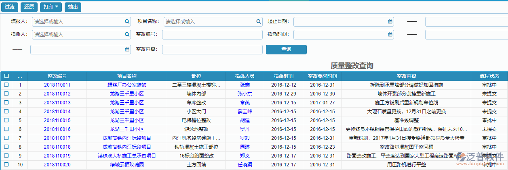Open calendar icon for 起止日期 field
The width and height of the screenshot is (508, 170).
[x=390, y=22]
